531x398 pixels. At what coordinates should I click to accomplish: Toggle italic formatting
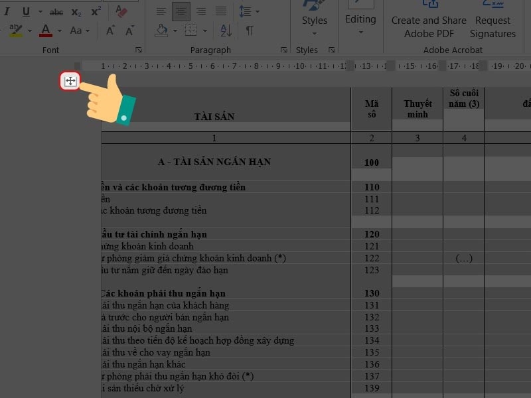click(7, 12)
